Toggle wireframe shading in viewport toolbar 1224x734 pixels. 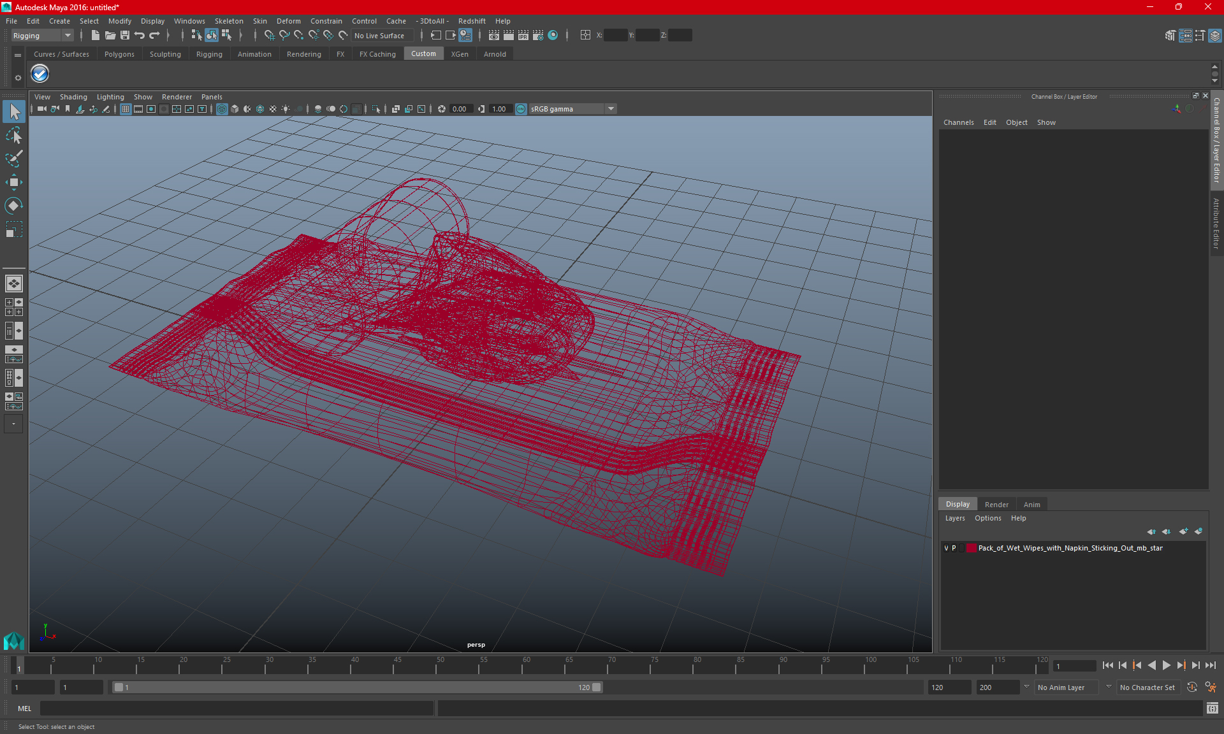tap(222, 109)
